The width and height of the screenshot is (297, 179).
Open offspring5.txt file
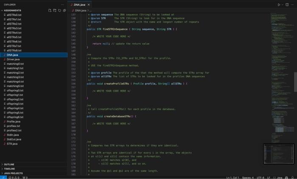(15, 113)
